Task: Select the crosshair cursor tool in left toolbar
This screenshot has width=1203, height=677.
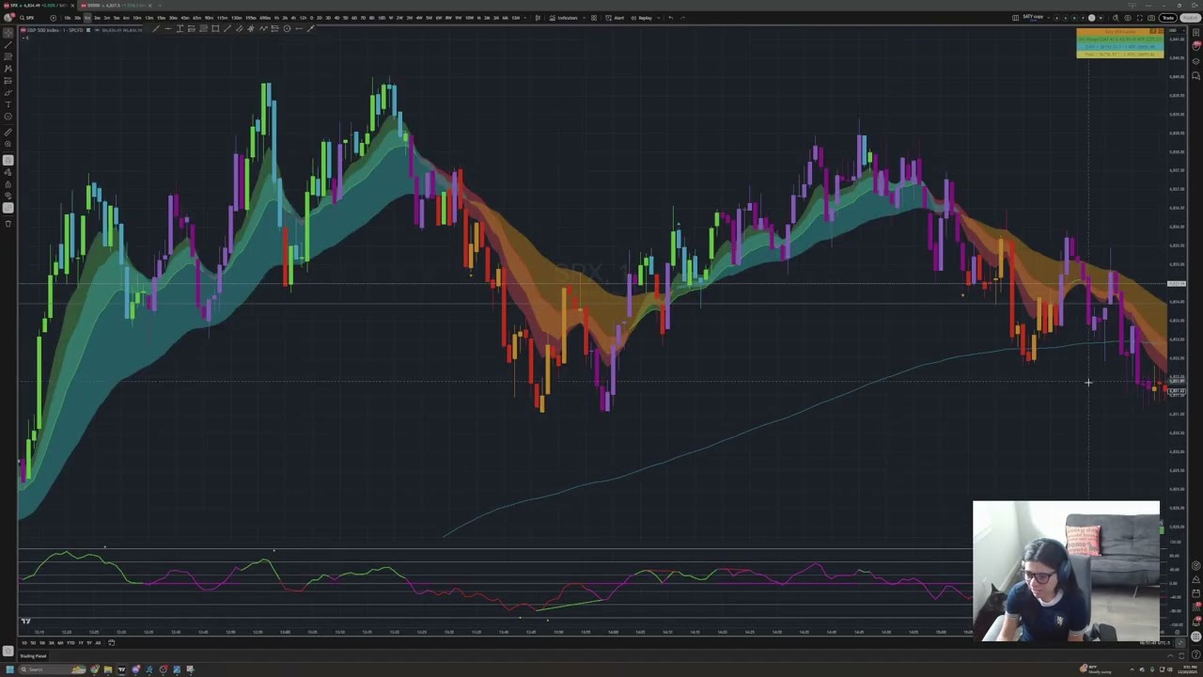Action: click(x=8, y=33)
